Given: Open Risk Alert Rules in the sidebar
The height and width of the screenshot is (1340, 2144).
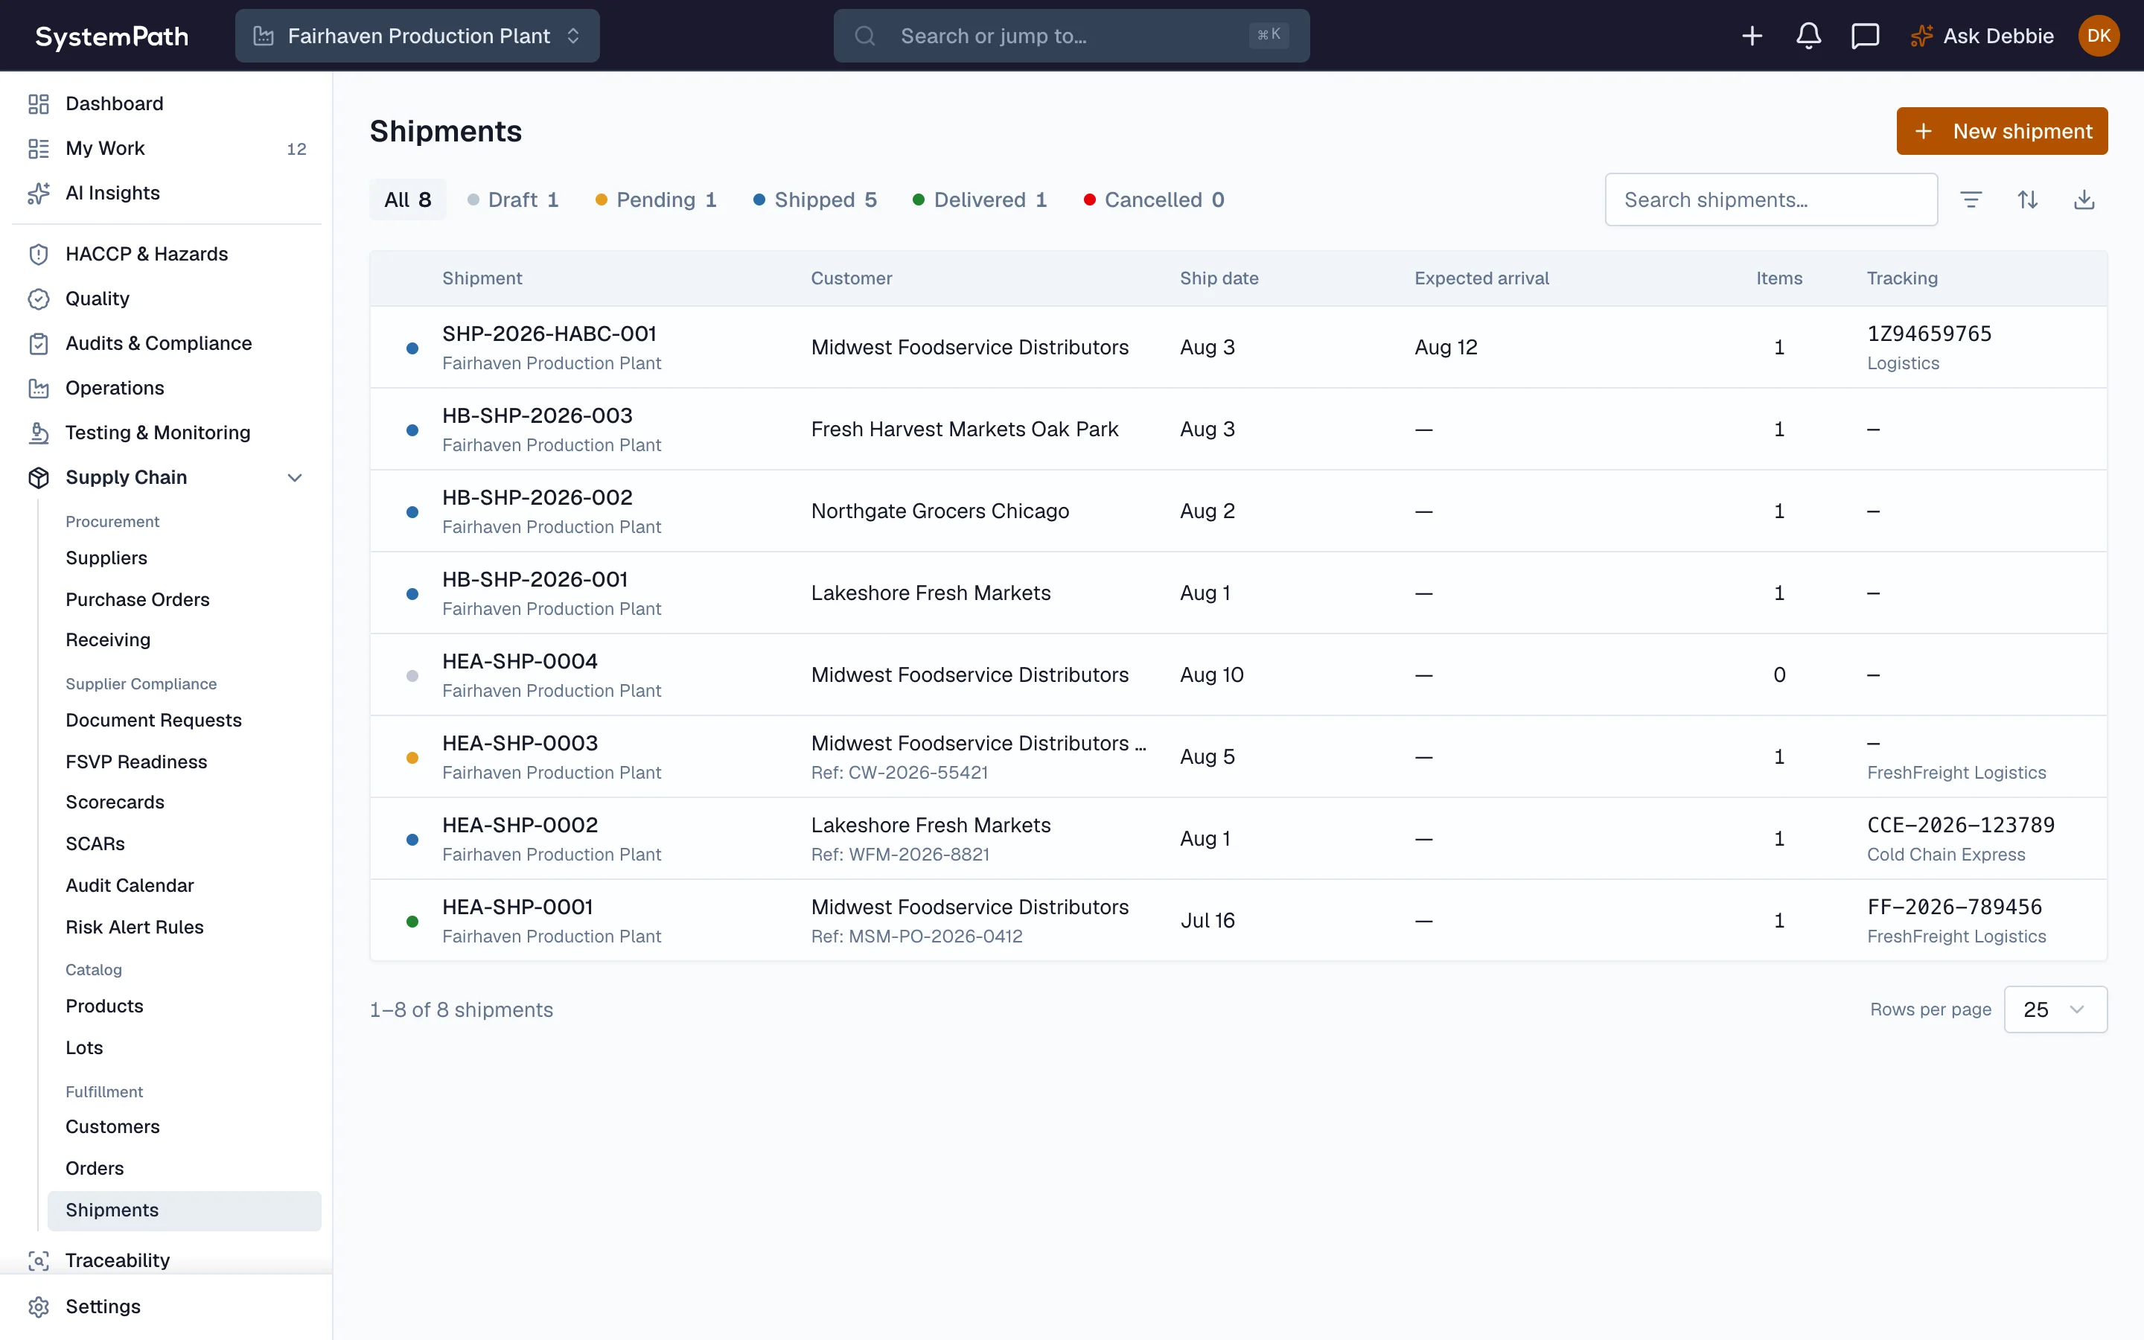Looking at the screenshot, I should coord(135,927).
